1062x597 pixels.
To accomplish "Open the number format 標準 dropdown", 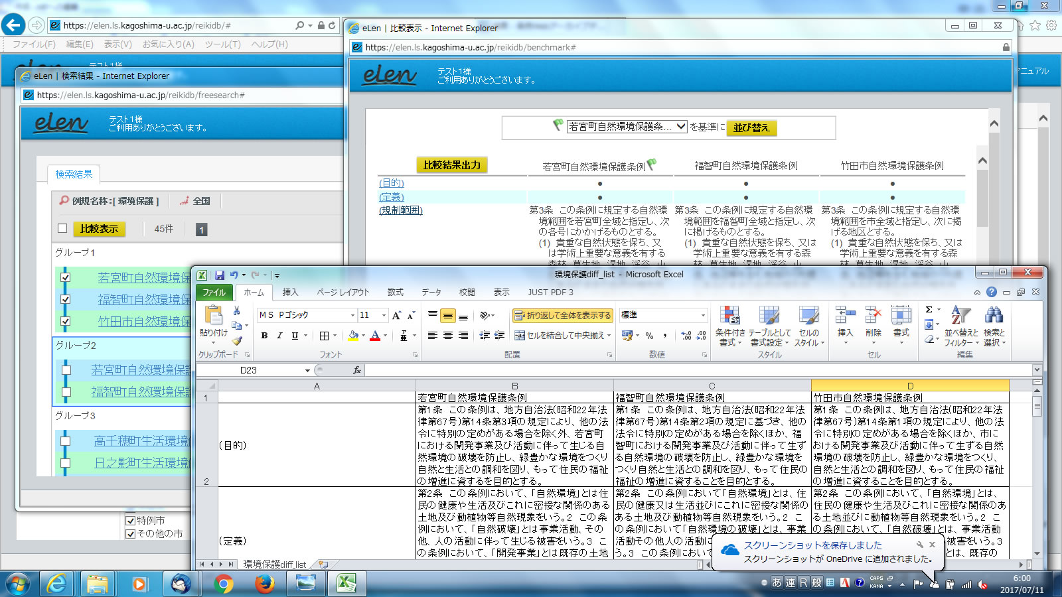I will pos(703,315).
